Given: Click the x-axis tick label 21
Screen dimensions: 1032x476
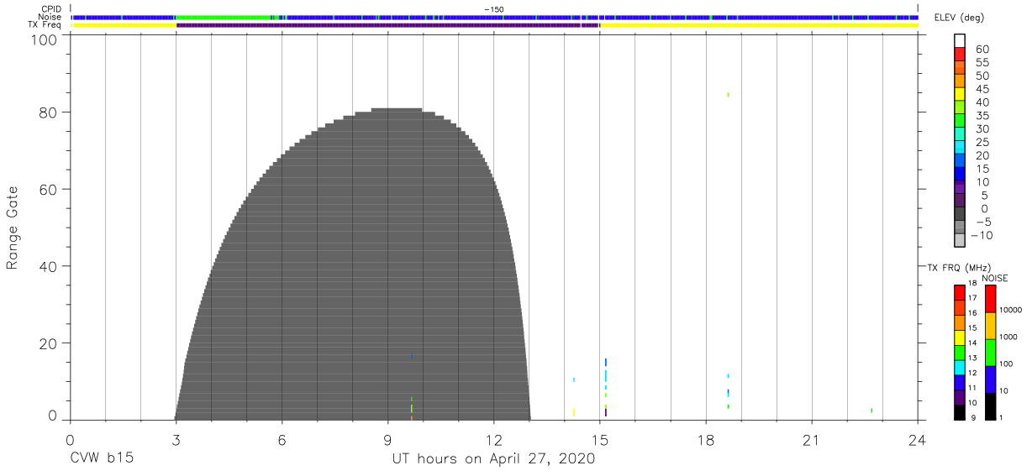Looking at the screenshot, I should (812, 440).
